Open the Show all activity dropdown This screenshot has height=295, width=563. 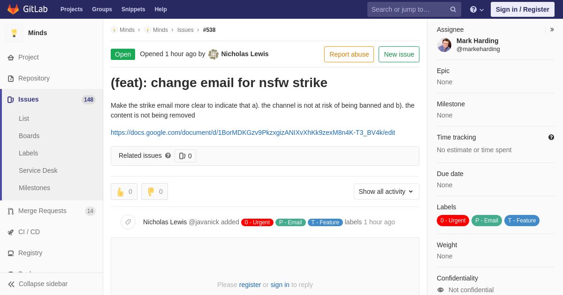pyautogui.click(x=387, y=192)
